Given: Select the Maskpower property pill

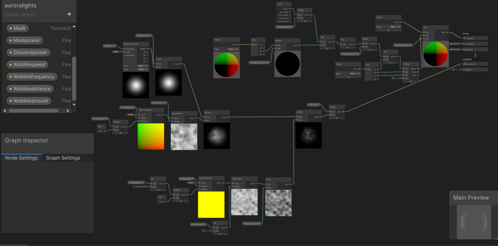Looking at the screenshot, I should tap(25, 41).
